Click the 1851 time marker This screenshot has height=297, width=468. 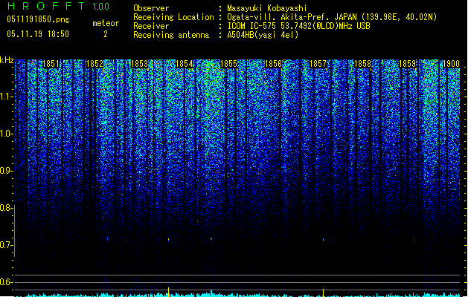click(51, 64)
